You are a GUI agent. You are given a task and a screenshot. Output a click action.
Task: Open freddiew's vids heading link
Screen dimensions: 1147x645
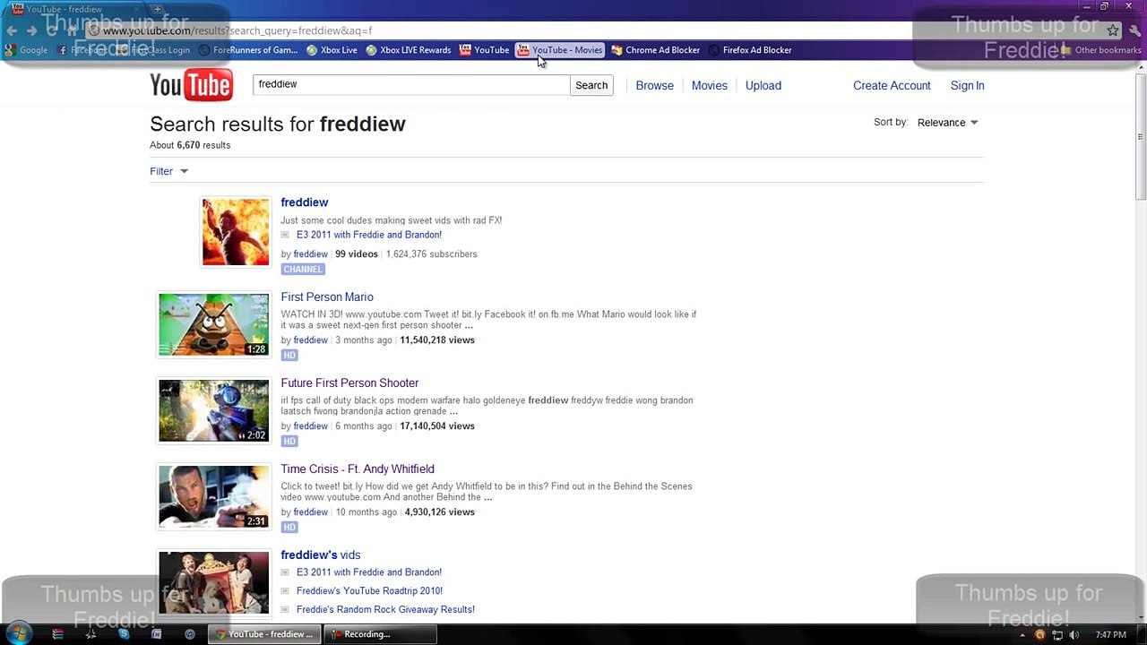(321, 555)
